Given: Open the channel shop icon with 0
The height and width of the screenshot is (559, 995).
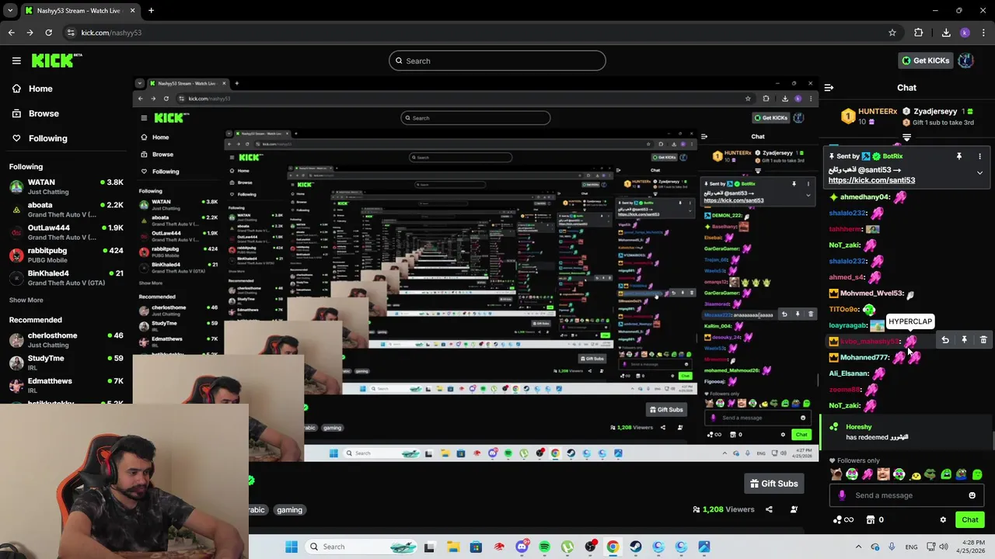Looking at the screenshot, I should 875,519.
